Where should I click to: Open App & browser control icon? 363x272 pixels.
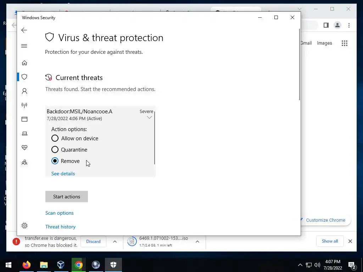pos(24,119)
